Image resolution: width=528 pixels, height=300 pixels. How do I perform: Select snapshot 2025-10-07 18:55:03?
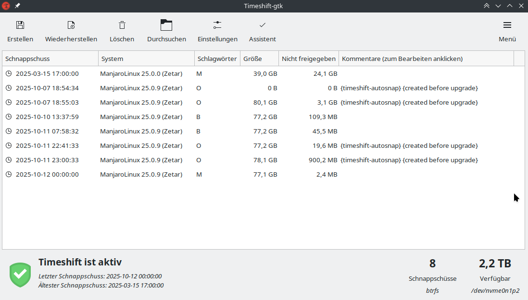pos(47,102)
